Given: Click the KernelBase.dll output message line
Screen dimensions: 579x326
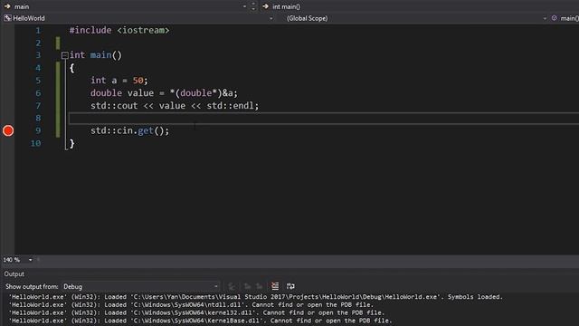Looking at the screenshot, I should (200, 321).
